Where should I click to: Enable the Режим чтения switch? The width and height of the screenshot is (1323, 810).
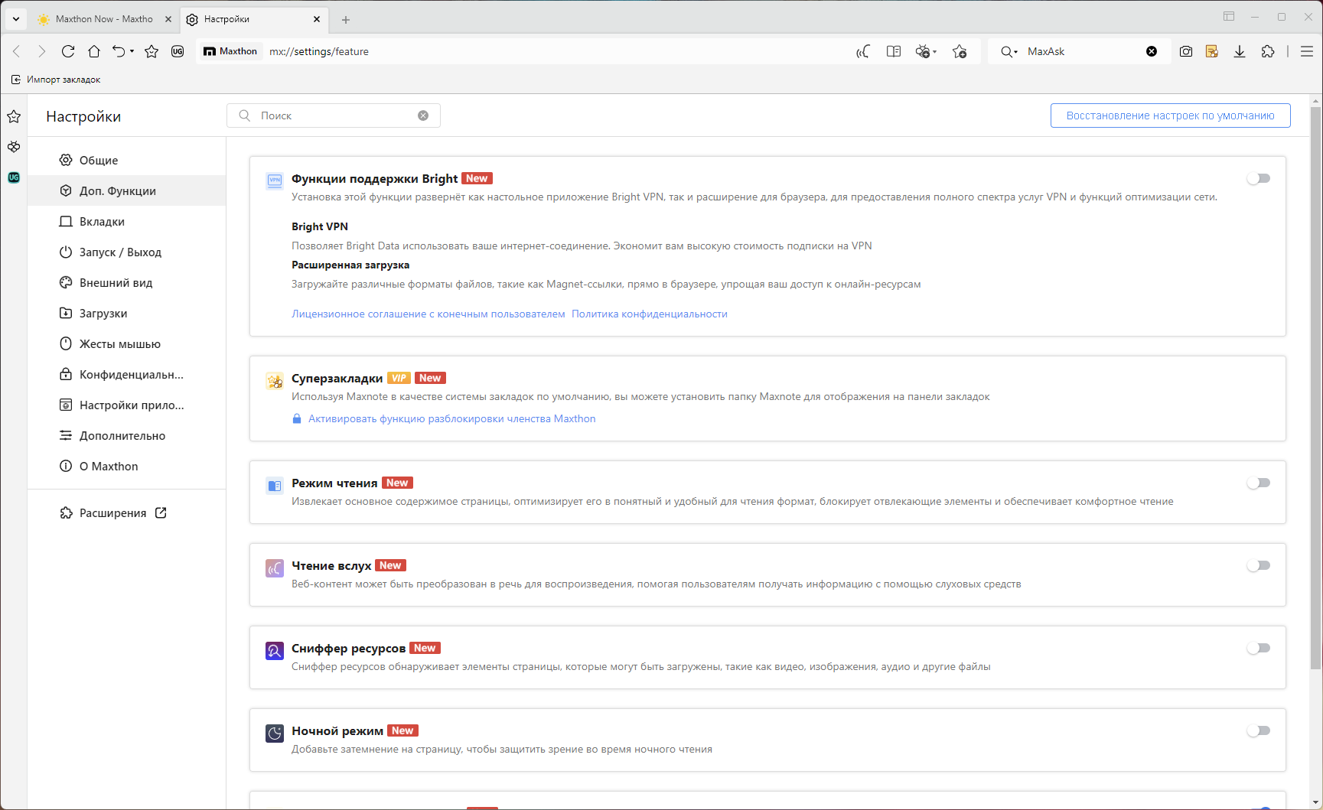click(x=1259, y=483)
